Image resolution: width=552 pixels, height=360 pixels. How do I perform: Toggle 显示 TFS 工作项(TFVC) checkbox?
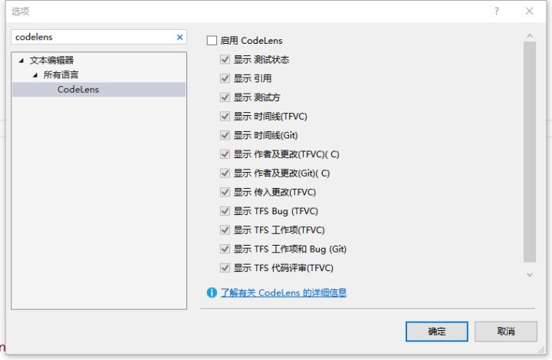point(225,230)
